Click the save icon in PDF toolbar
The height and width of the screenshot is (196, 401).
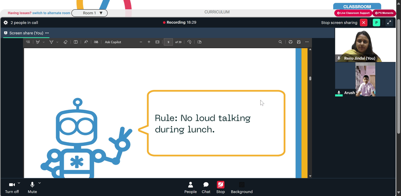tap(299, 42)
